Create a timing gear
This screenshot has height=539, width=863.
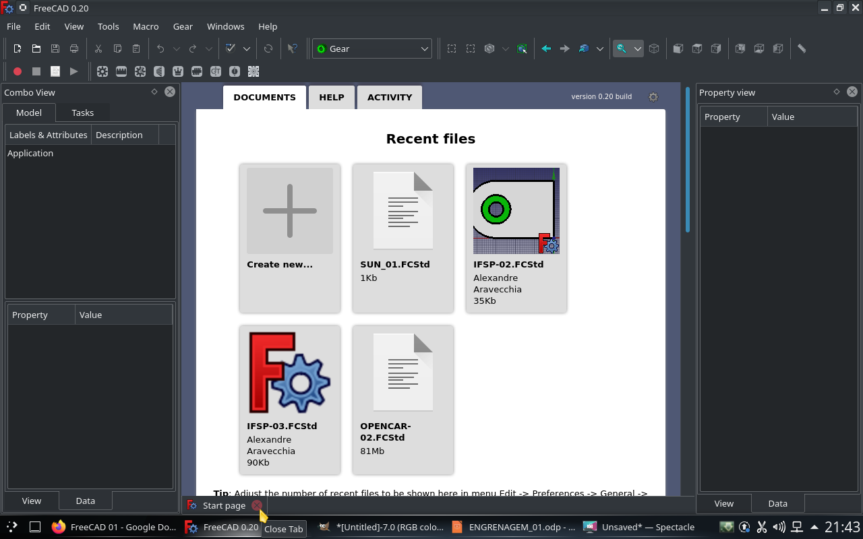tap(216, 71)
